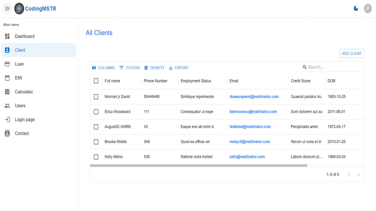Click the EMI calendar icon
This screenshot has width=376, height=211.
(7, 78)
